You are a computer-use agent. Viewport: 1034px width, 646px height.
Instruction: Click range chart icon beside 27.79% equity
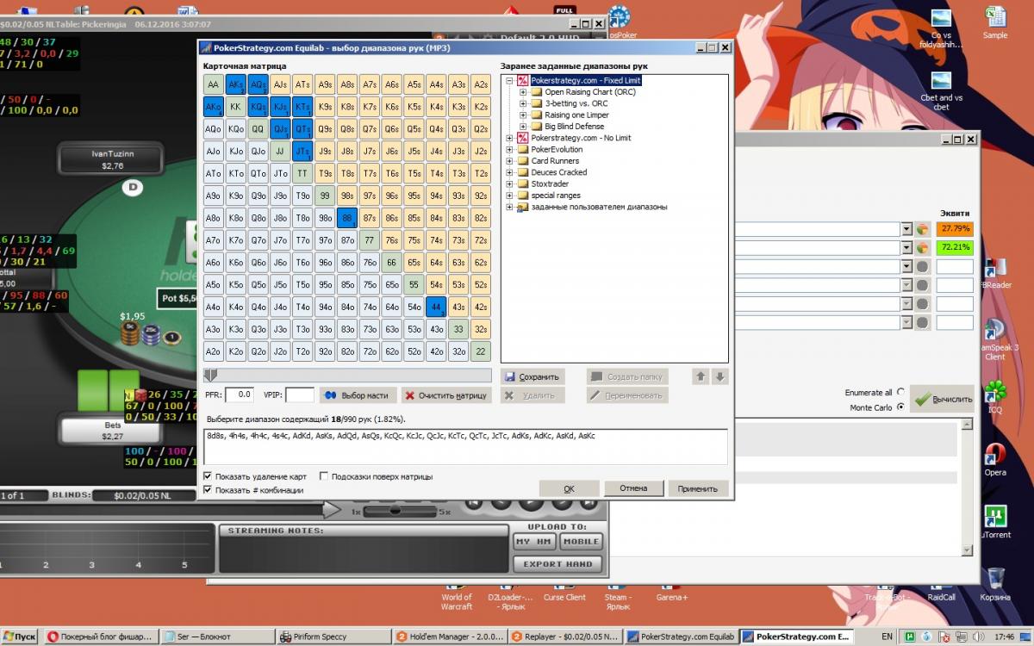pos(923,229)
